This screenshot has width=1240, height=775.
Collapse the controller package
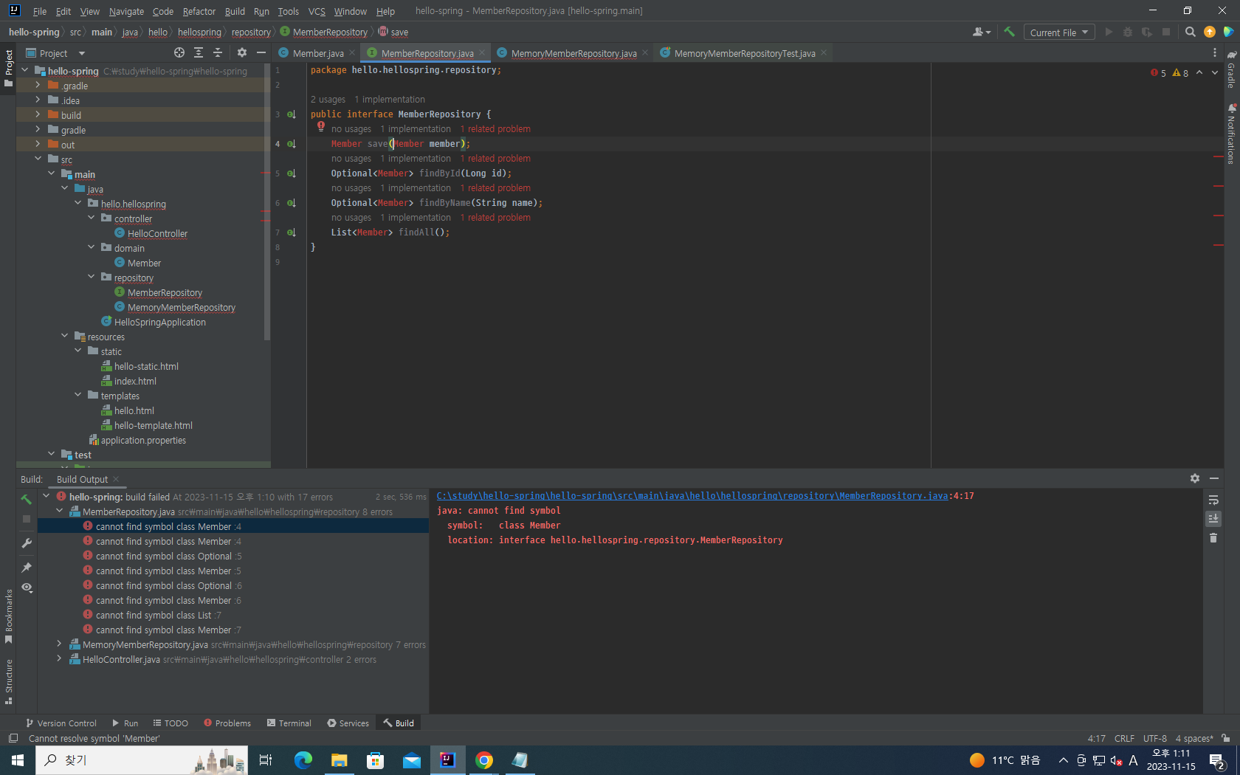(91, 218)
